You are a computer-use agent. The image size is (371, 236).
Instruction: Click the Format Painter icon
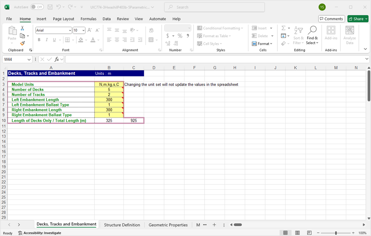23,44
